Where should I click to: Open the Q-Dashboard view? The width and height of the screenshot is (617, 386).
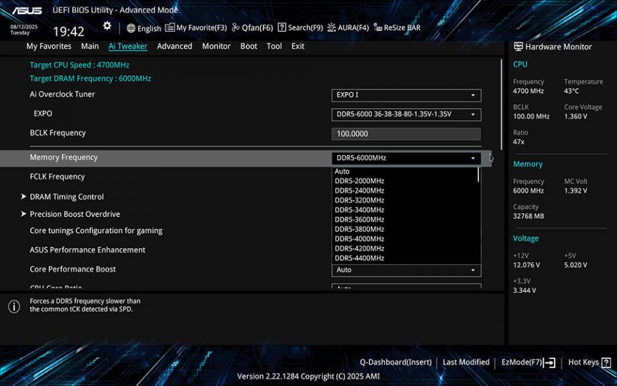coord(395,362)
